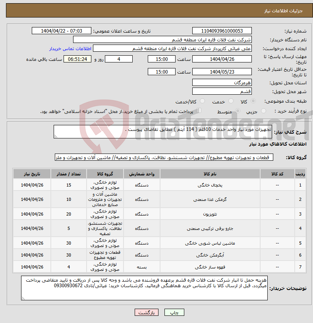The width and height of the screenshot is (313, 323).
Task: Click the تاریخ نیاز column header
Action: click(32, 174)
